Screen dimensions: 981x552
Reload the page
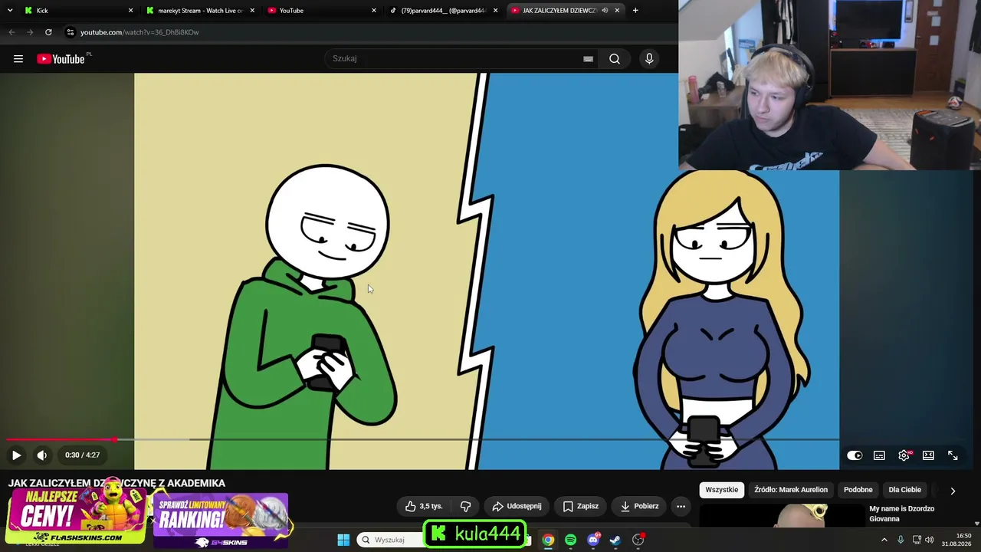48,32
